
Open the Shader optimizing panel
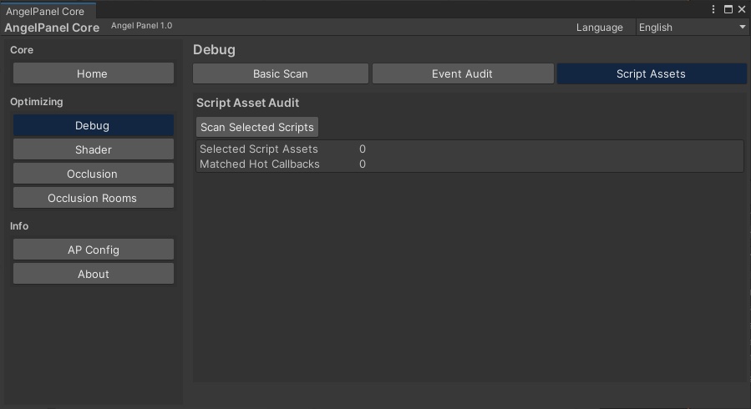(93, 149)
